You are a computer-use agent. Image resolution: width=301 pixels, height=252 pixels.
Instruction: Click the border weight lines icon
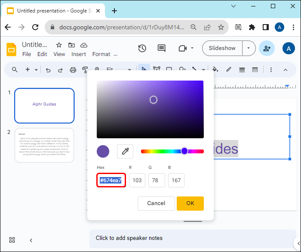242,70
